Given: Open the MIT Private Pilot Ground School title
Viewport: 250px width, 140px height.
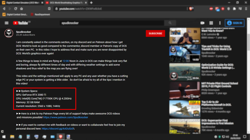Looking at the screenshot, I should pos(219,85).
